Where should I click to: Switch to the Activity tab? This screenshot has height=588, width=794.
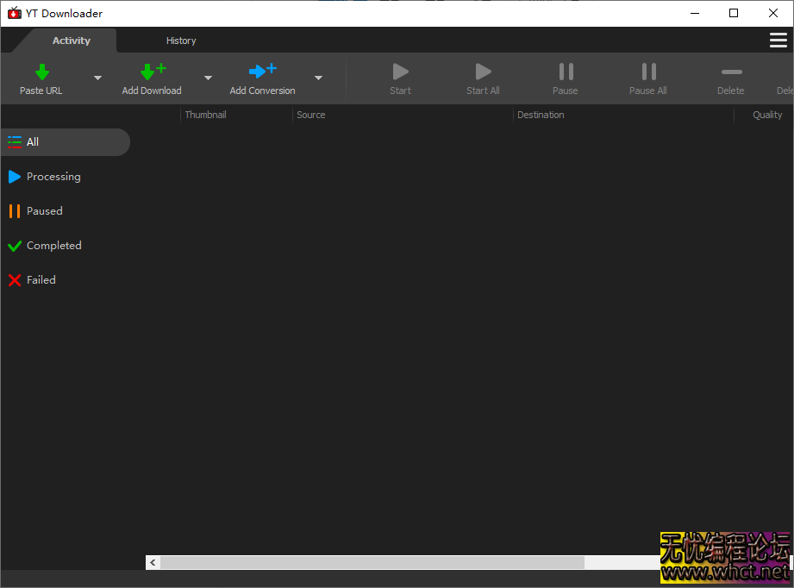[71, 40]
